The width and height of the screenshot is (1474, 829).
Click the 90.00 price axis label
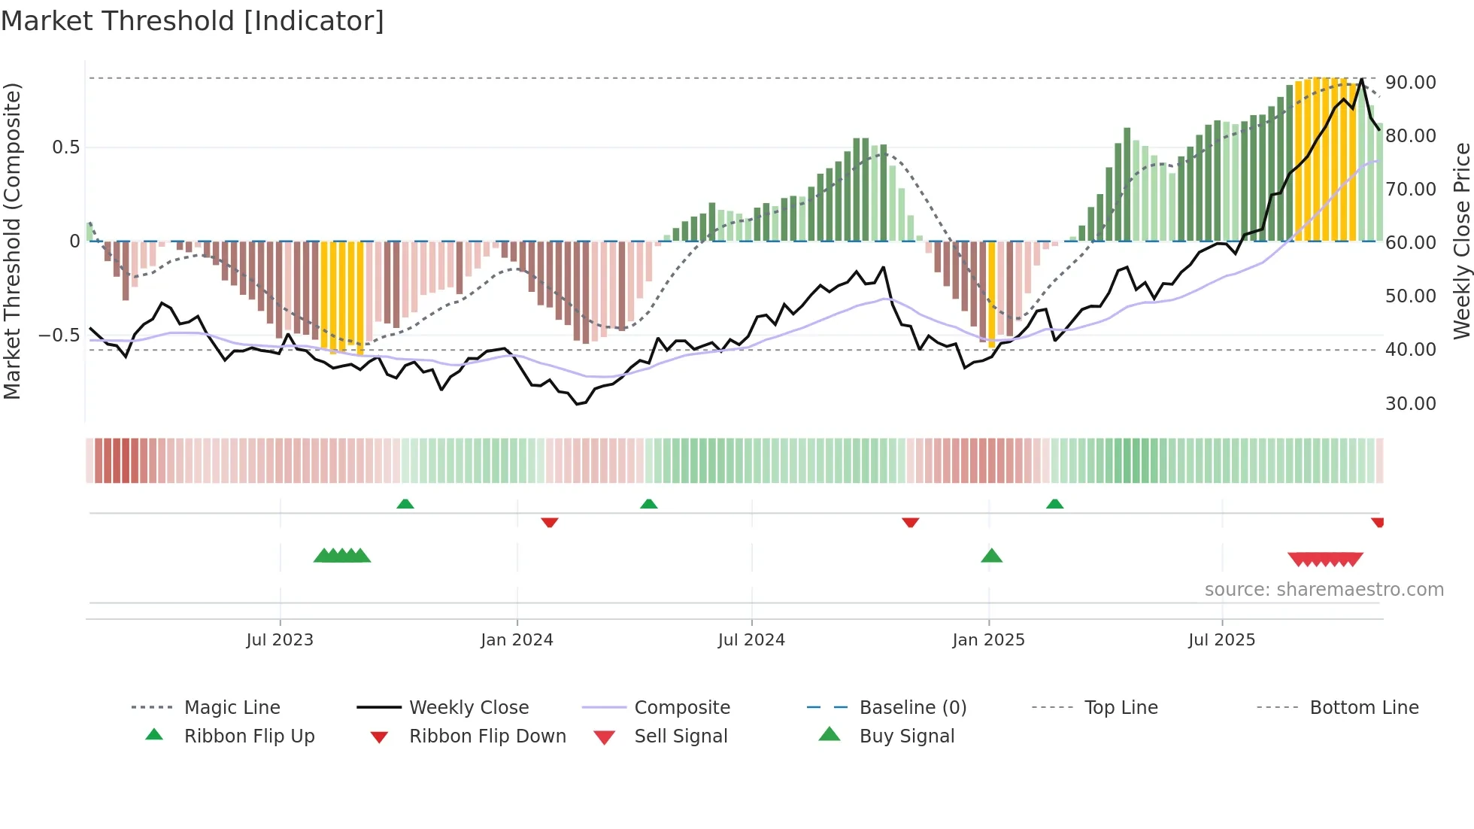click(1410, 83)
